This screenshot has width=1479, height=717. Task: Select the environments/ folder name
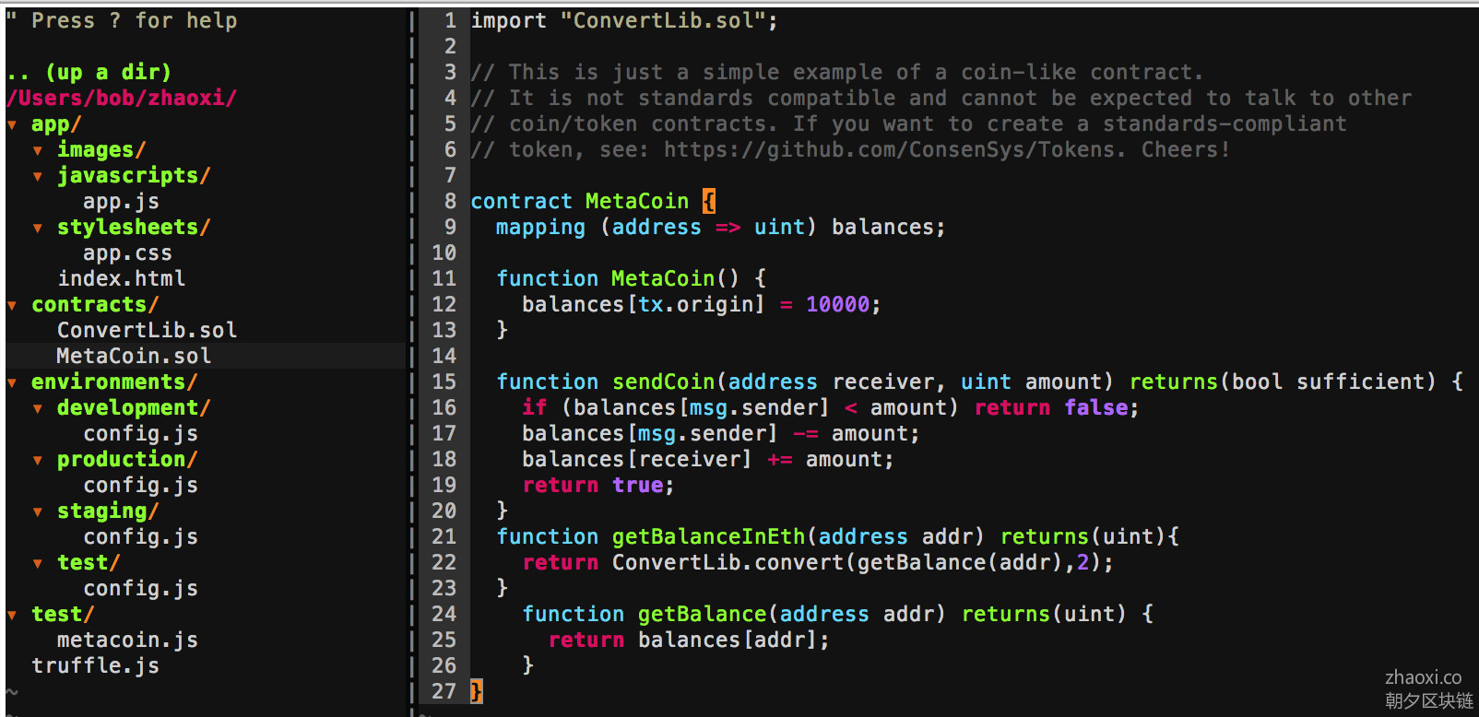click(x=114, y=382)
